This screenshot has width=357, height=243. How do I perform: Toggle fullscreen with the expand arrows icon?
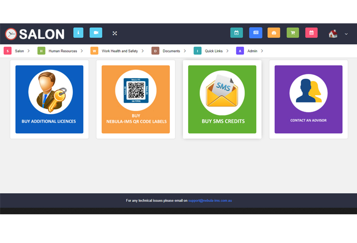[x=115, y=34]
